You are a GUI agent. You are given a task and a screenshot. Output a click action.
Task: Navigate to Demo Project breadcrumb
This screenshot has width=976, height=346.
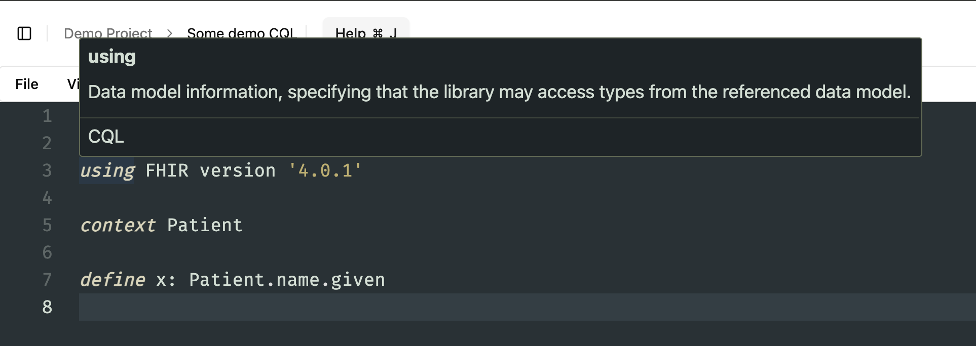(107, 33)
